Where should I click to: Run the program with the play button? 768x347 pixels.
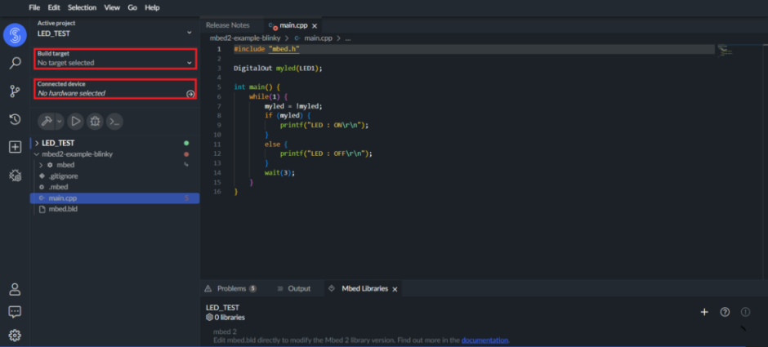coord(75,122)
